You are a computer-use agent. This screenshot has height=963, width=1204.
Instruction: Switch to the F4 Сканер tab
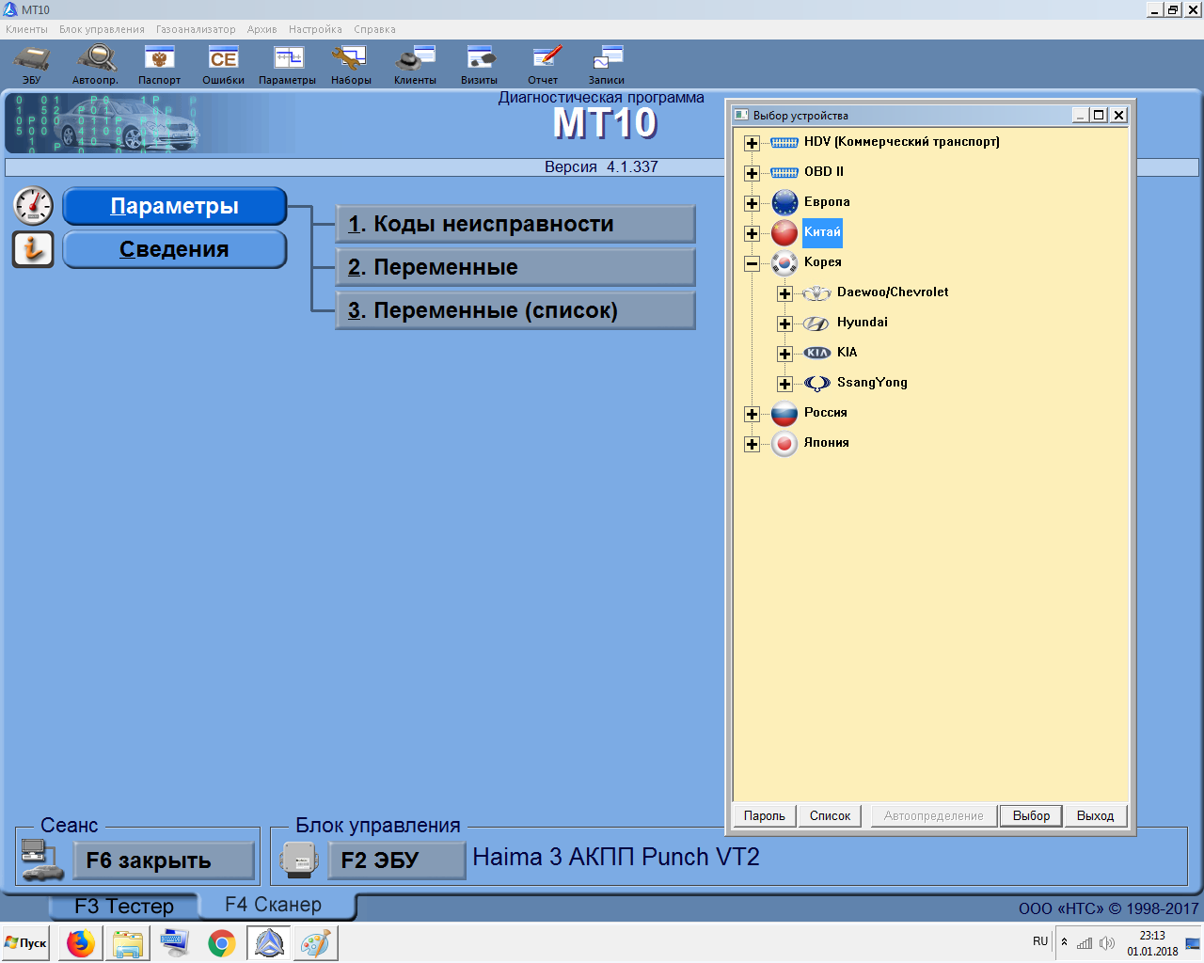pyautogui.click(x=274, y=905)
